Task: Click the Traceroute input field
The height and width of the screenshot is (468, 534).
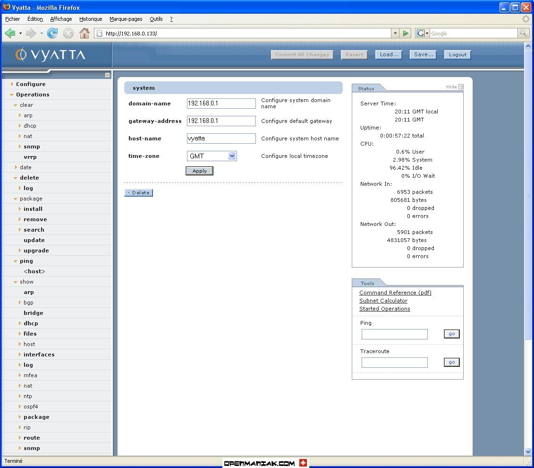Action: [x=395, y=363]
